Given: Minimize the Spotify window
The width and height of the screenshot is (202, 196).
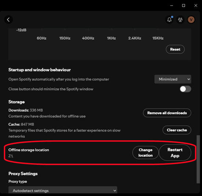Looking at the screenshot, I should pyautogui.click(x=172, y=6).
